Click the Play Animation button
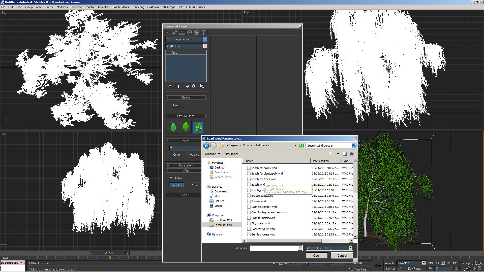Image resolution: width=484 pixels, height=272 pixels. click(443, 263)
